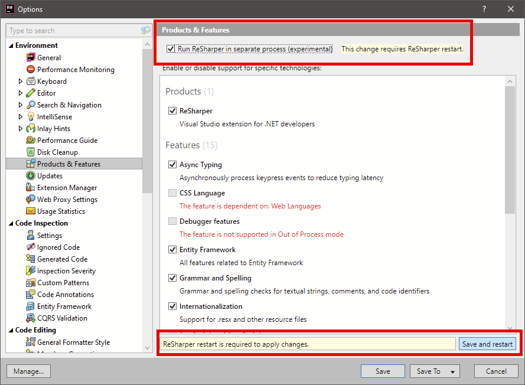Expand the Inlay Hints node
Screen dimensions: 525x385
coord(20,129)
